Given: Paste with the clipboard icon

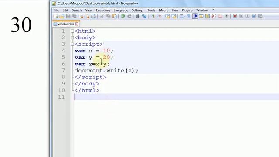Looking at the screenshot, I should [115, 16].
